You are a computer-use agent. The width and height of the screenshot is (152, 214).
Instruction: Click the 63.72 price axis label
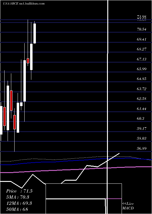tap(142, 89)
